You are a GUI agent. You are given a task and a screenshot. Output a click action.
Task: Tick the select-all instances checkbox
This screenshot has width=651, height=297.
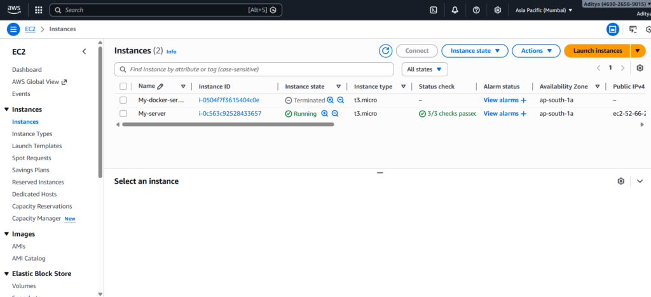tap(123, 86)
